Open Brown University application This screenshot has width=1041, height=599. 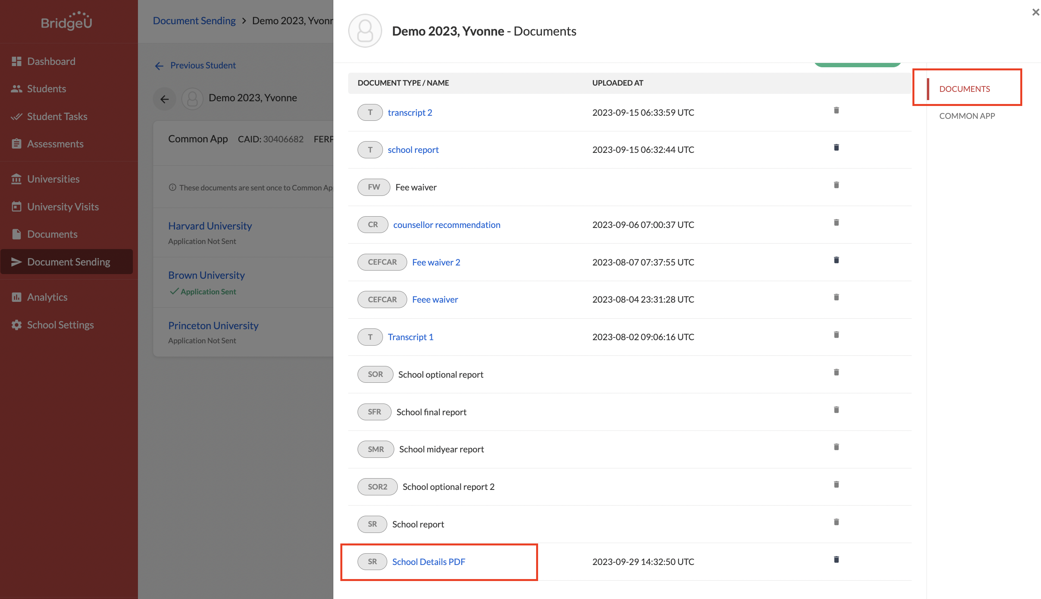tap(206, 275)
